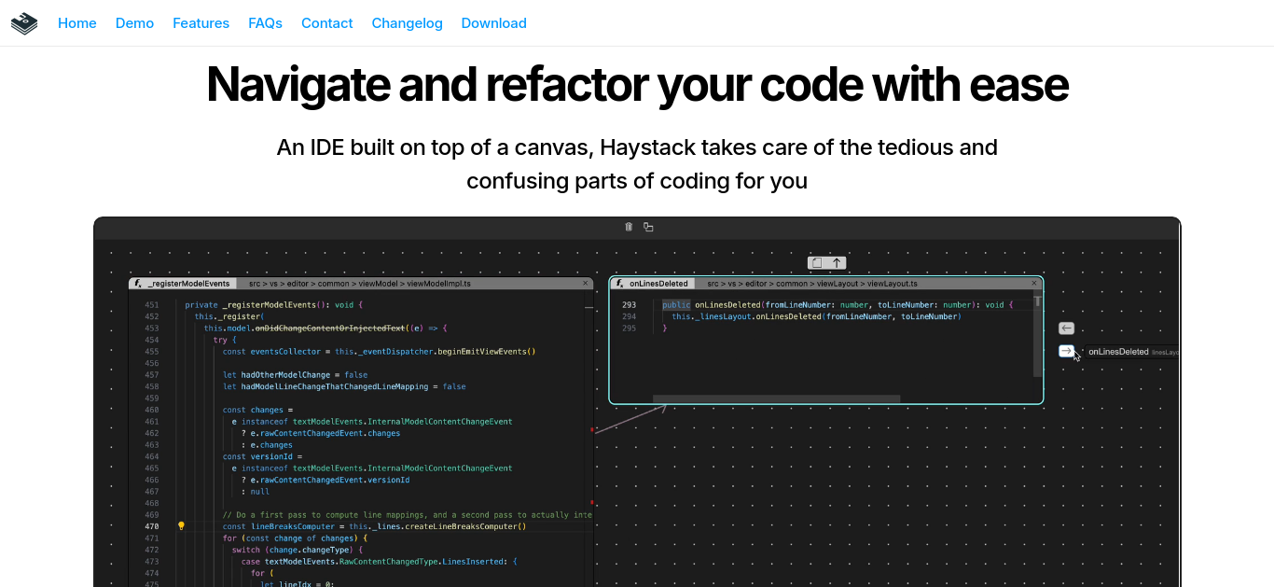View the Changelog page
The width and height of the screenshot is (1274, 587).
coord(408,23)
